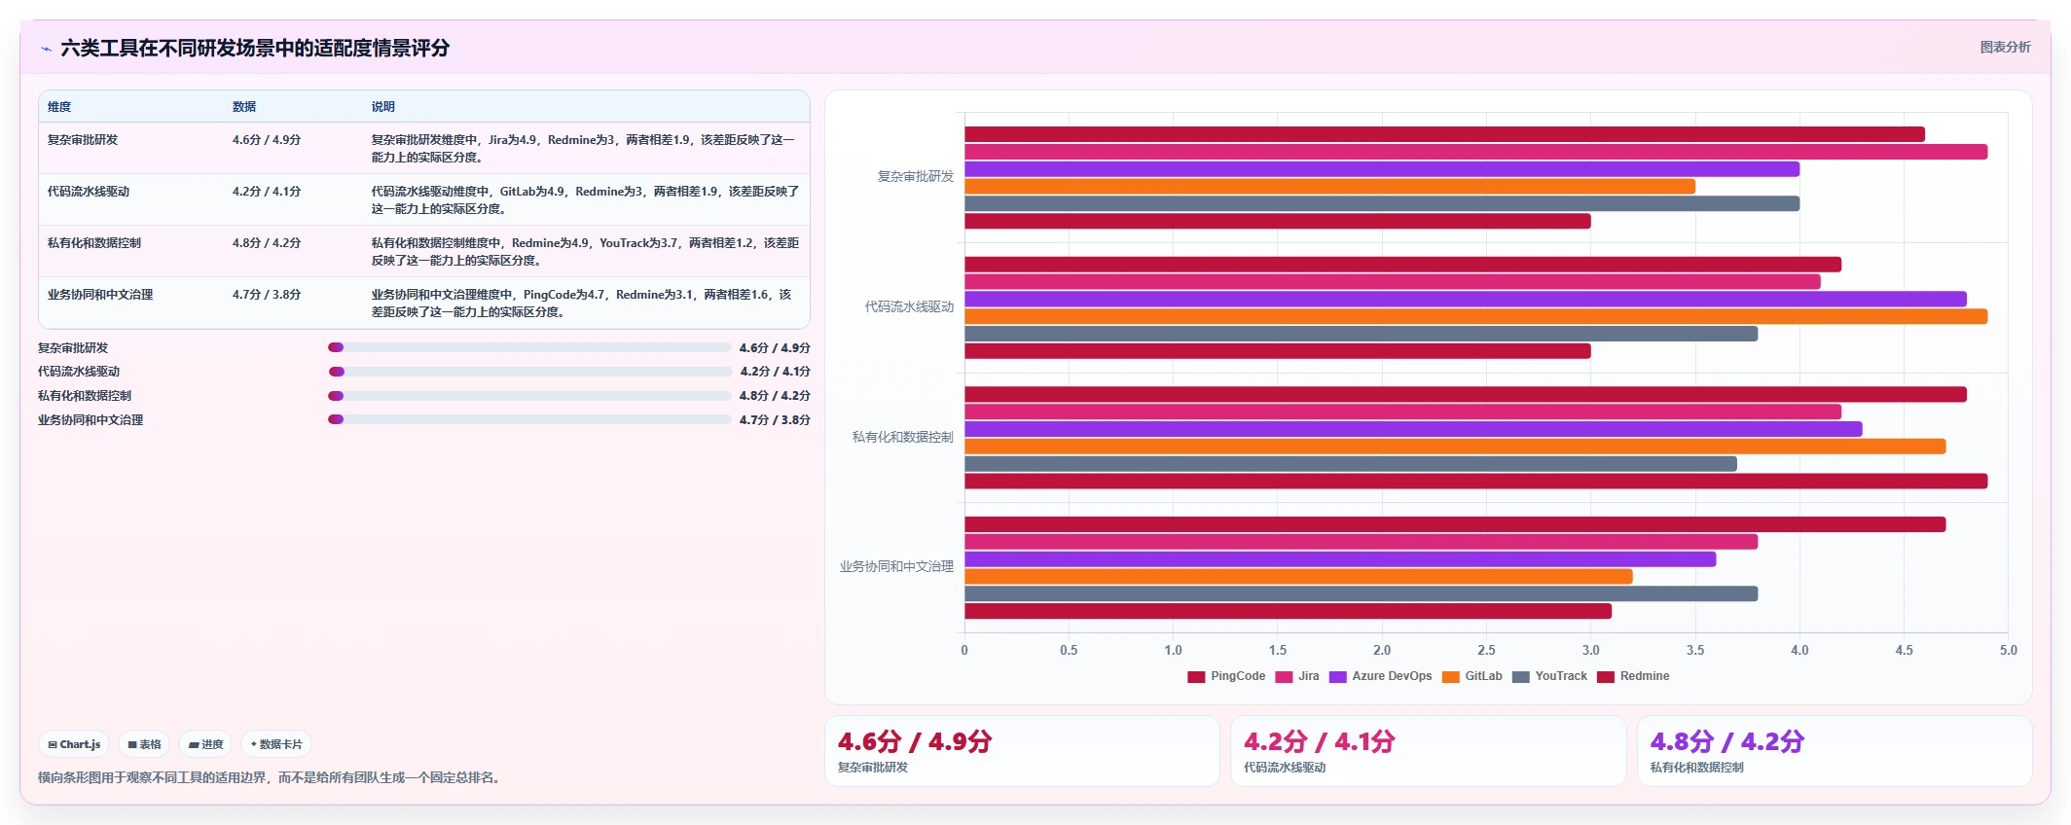
Task: Click the 代码流水线驱动 progress bar
Action: coord(530,372)
